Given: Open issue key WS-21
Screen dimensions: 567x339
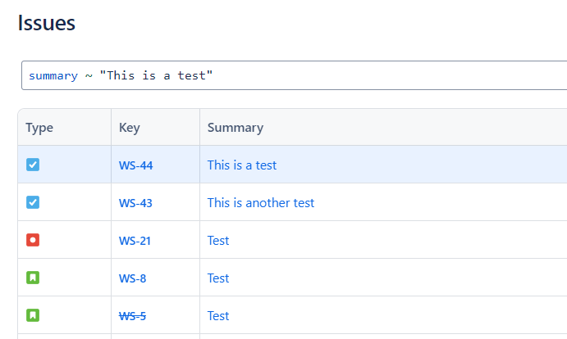Looking at the screenshot, I should 135,241.
